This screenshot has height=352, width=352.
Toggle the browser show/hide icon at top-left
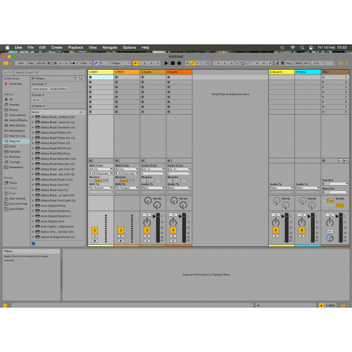coord(6,63)
